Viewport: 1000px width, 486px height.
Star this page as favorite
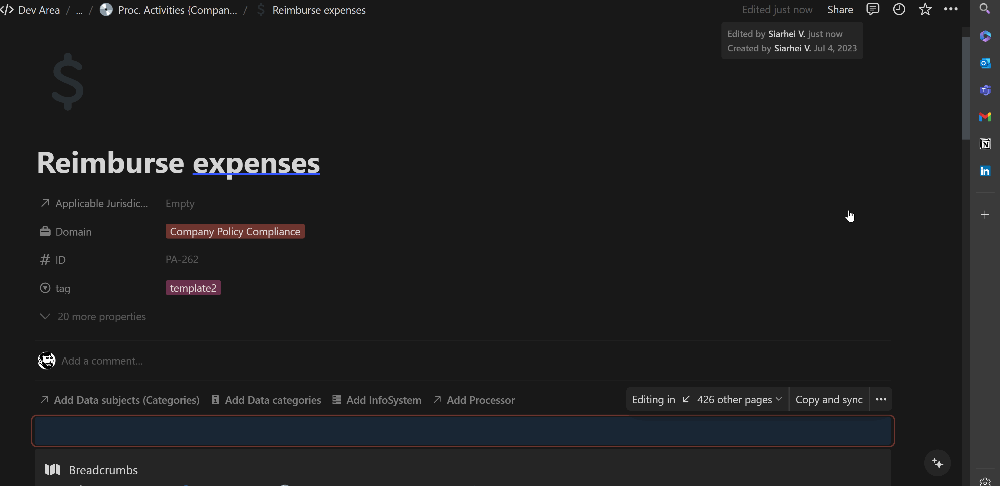925,9
